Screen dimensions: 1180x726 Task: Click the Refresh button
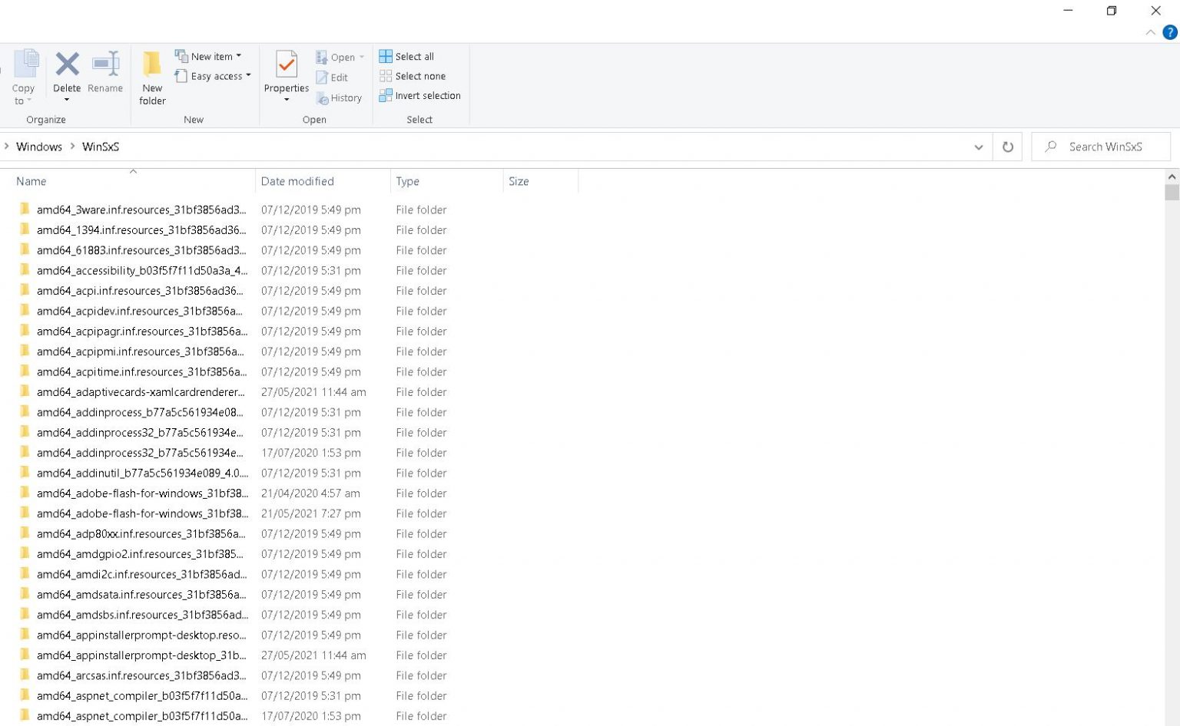(x=1008, y=147)
